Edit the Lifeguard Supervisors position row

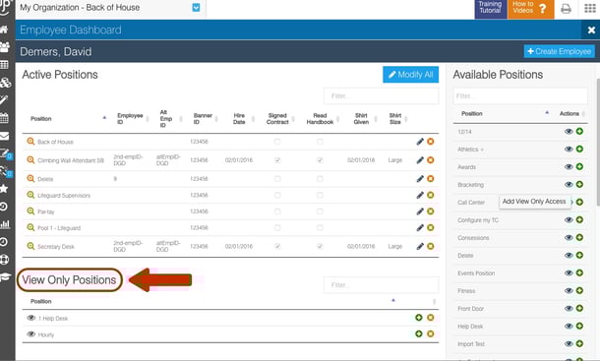coord(420,195)
